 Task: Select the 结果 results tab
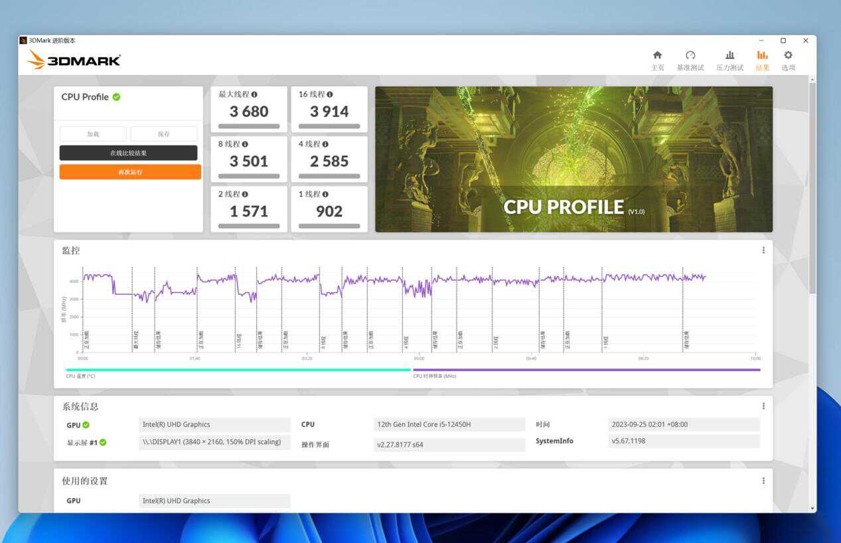pos(762,60)
